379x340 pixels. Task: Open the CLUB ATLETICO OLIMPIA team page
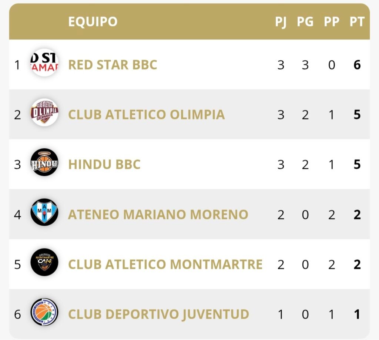(x=147, y=115)
